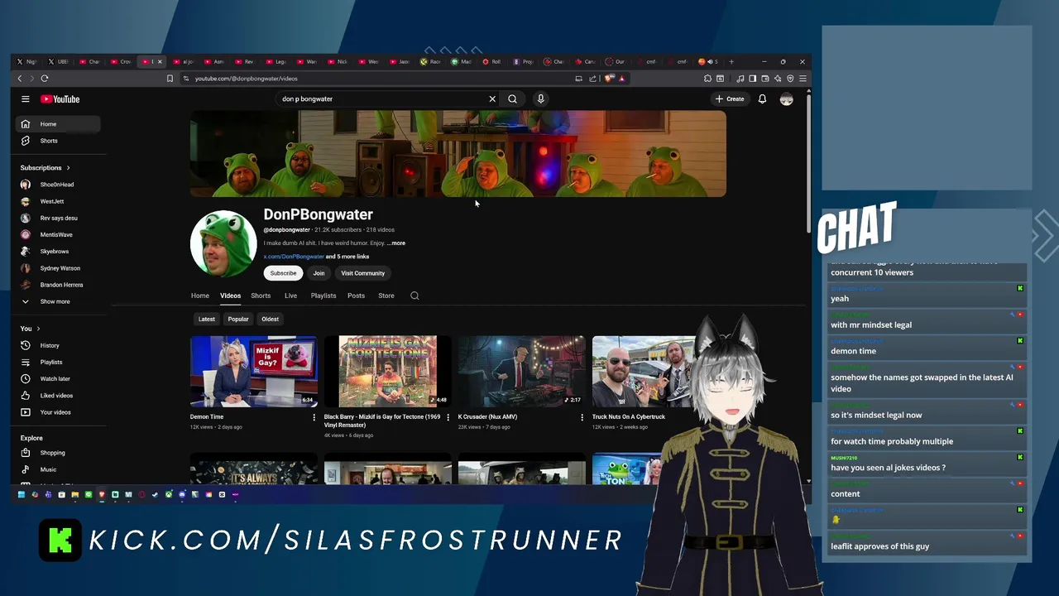The image size is (1059, 596).
Task: Open the browser's three-line main menu
Action: coord(803,79)
